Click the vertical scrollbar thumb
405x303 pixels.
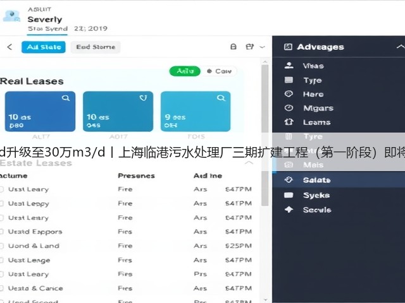point(265,135)
